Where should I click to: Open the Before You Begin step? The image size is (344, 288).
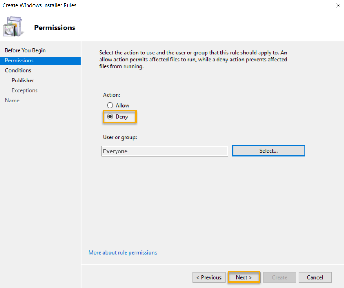point(25,50)
